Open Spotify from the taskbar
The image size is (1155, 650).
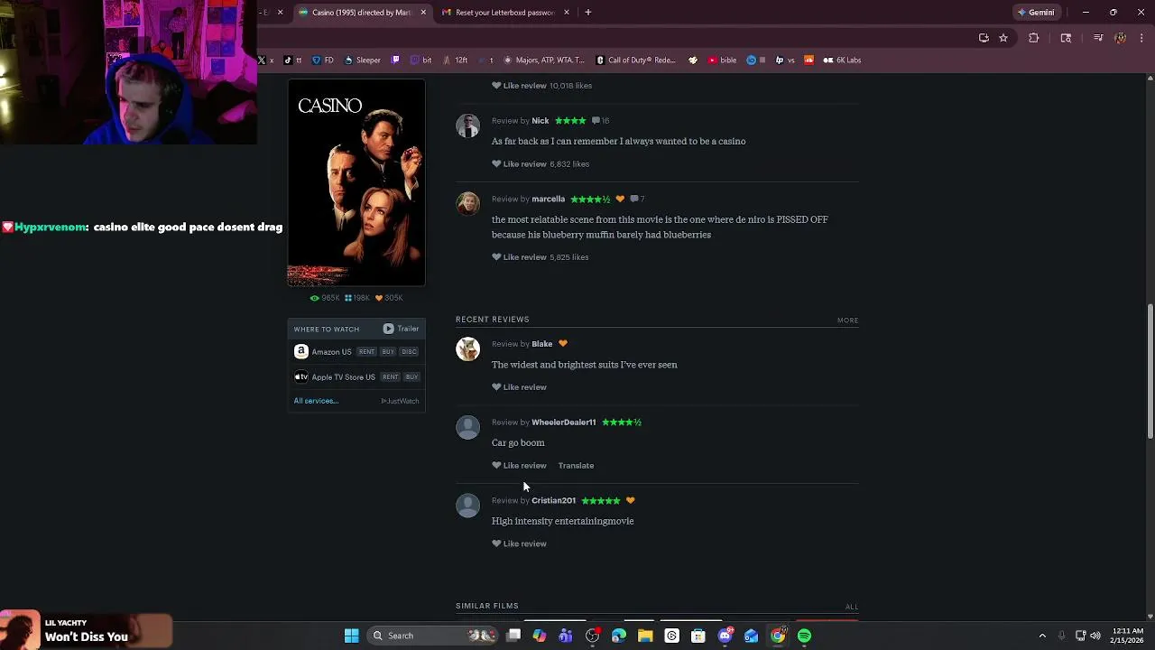[x=804, y=636]
